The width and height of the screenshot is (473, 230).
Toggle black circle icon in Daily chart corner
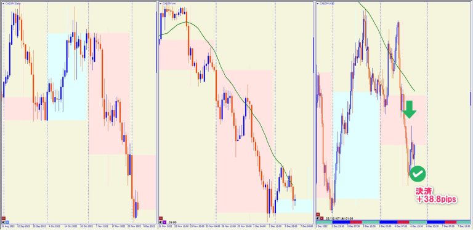tap(3, 222)
